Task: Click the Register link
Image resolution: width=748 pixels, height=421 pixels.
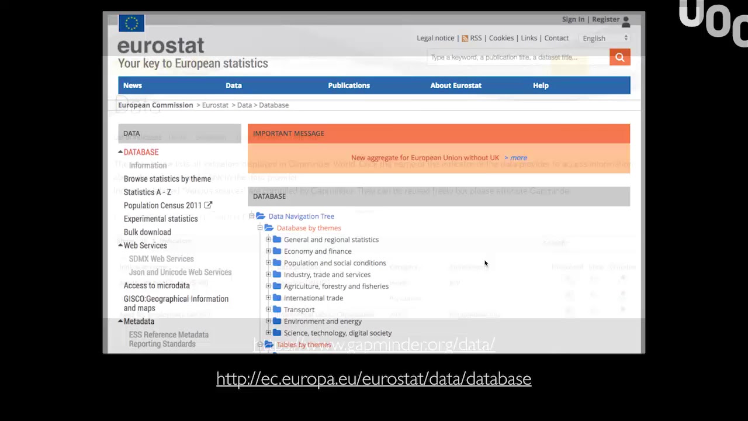Action: coord(605,19)
